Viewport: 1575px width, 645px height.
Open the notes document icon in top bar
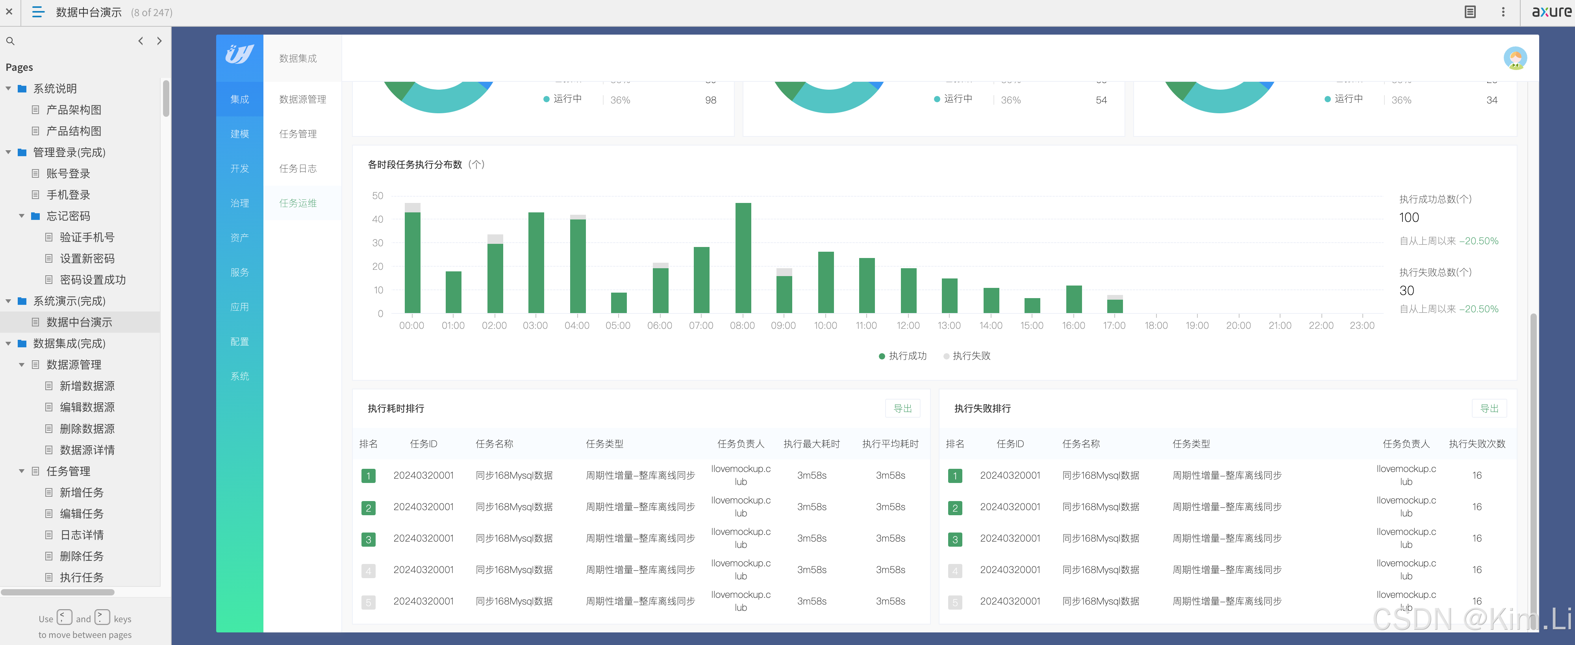pyautogui.click(x=1470, y=12)
